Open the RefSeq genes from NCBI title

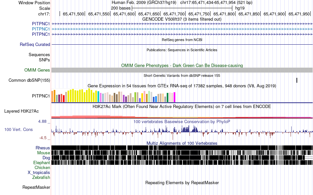pyautogui.click(x=182, y=40)
